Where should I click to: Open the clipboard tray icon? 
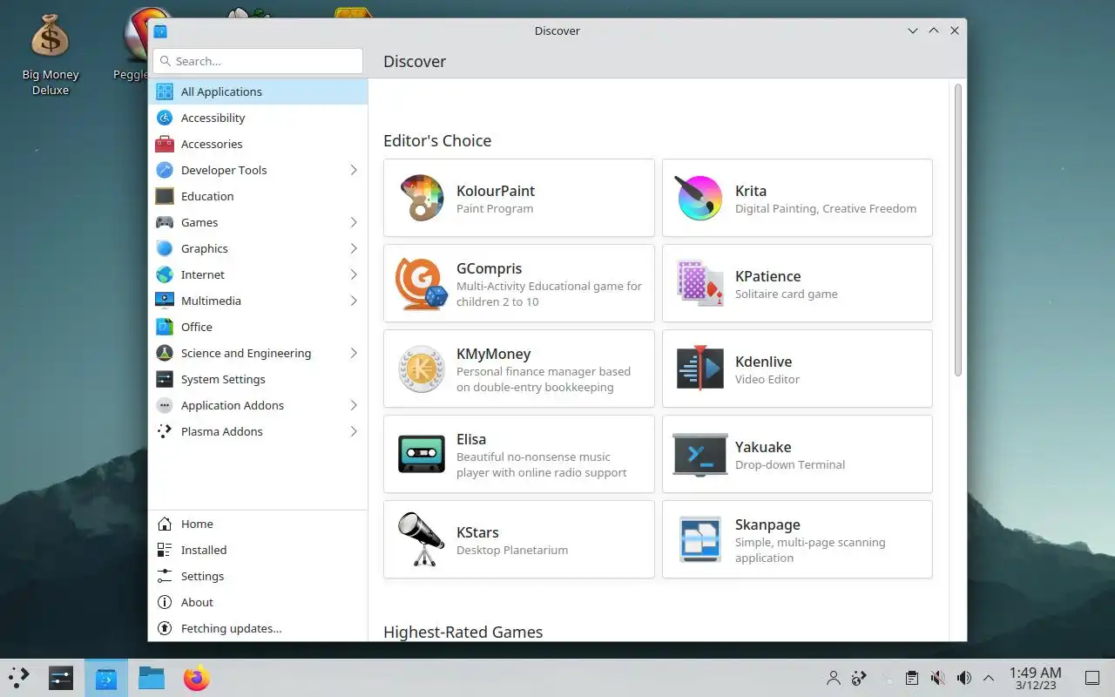[x=911, y=678]
